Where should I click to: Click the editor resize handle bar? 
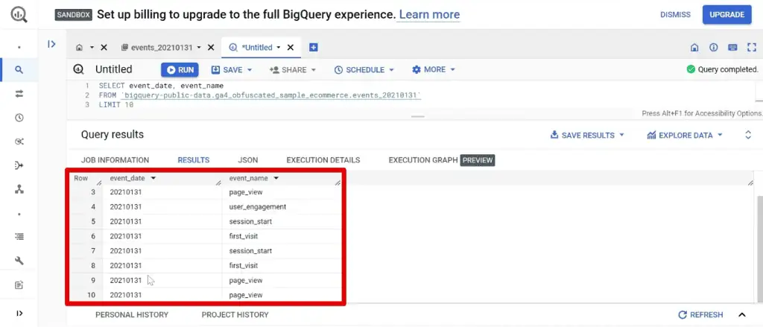click(x=417, y=117)
